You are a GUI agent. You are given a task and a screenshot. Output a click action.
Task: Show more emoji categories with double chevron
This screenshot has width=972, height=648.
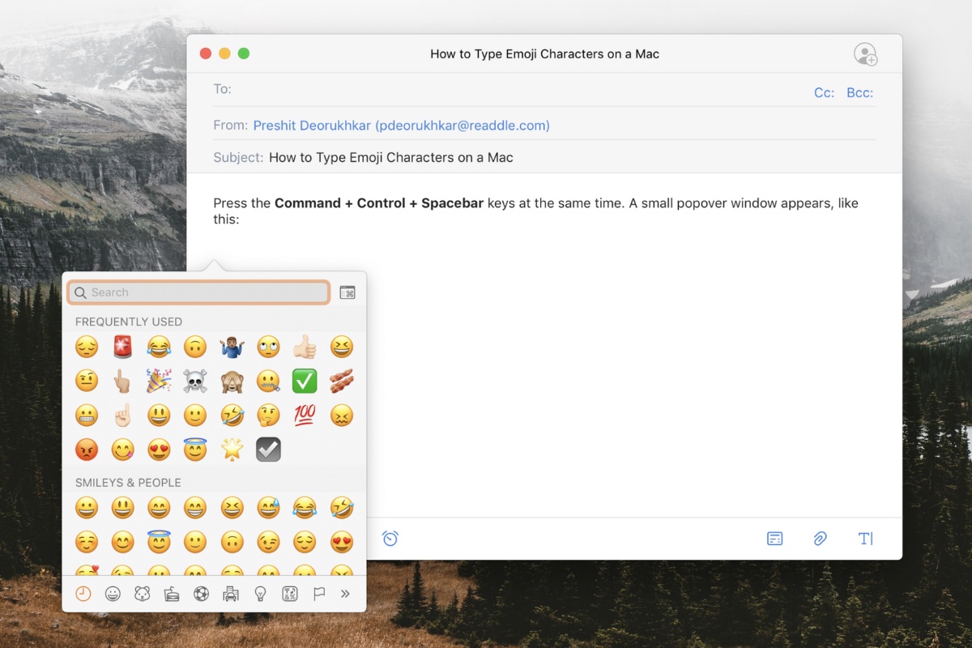[345, 594]
